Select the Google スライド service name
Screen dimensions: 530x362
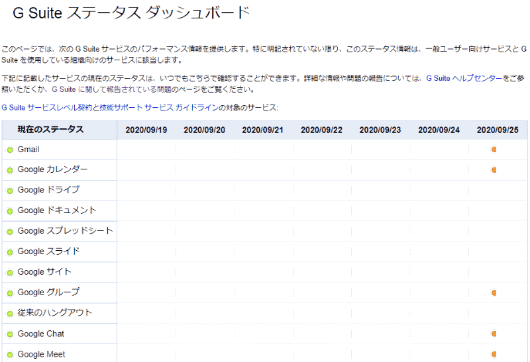[48, 251]
